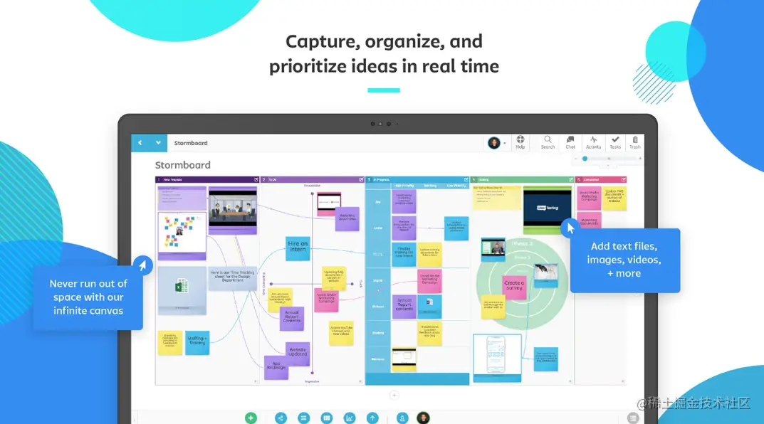Click the list view icon in bottom toolbar
Viewport: 764px width, 424px height.
[x=303, y=418]
